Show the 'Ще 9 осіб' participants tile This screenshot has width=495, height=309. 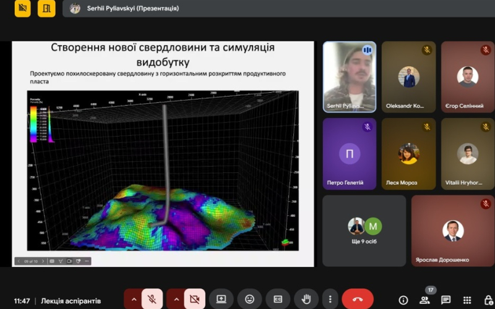(364, 231)
